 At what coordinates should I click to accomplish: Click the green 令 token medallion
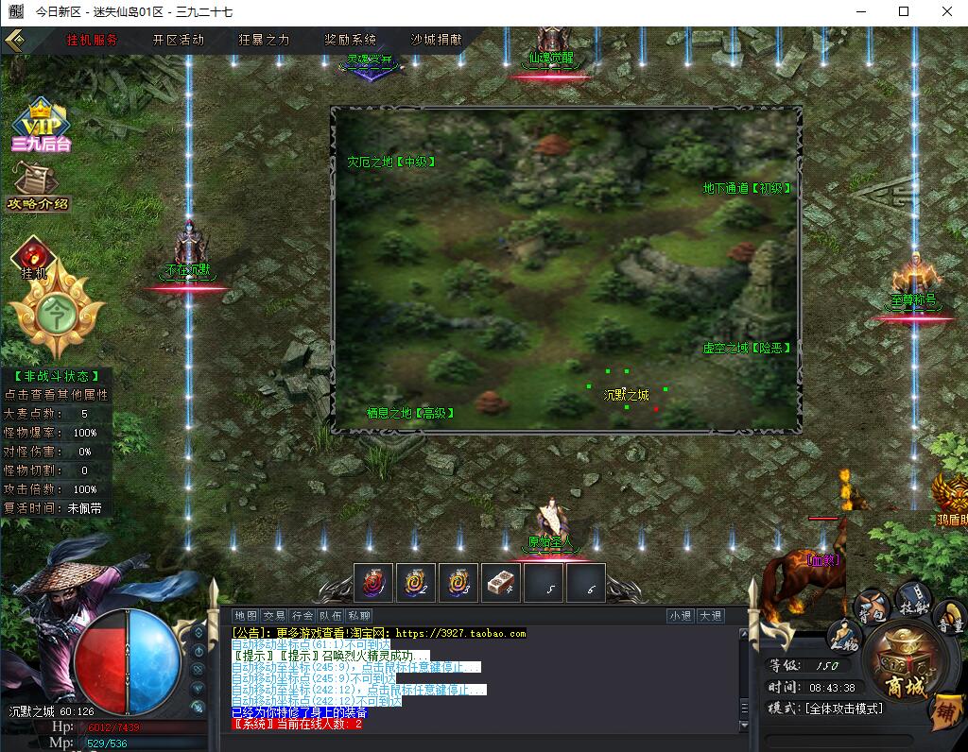(56, 314)
